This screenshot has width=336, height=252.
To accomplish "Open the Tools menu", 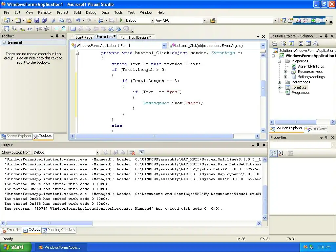I will pyautogui.click(x=118, y=12).
